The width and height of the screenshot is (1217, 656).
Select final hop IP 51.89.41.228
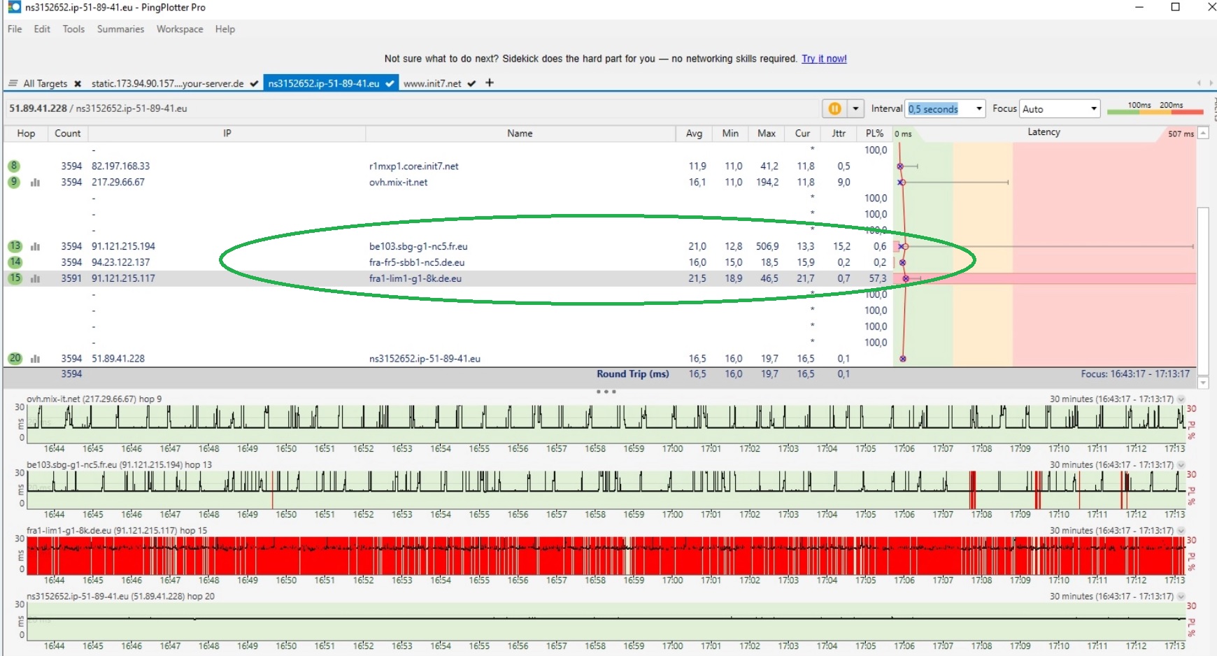coord(118,359)
